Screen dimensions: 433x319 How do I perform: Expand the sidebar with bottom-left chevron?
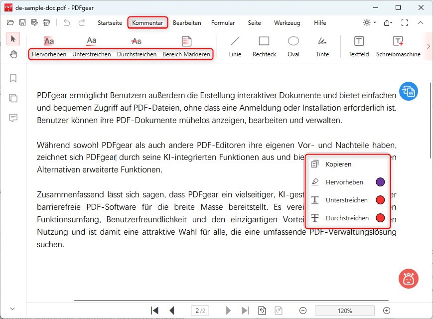(x=12, y=309)
